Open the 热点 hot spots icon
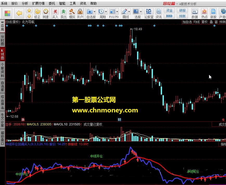This screenshot has width=226, height=185. (x=204, y=14)
